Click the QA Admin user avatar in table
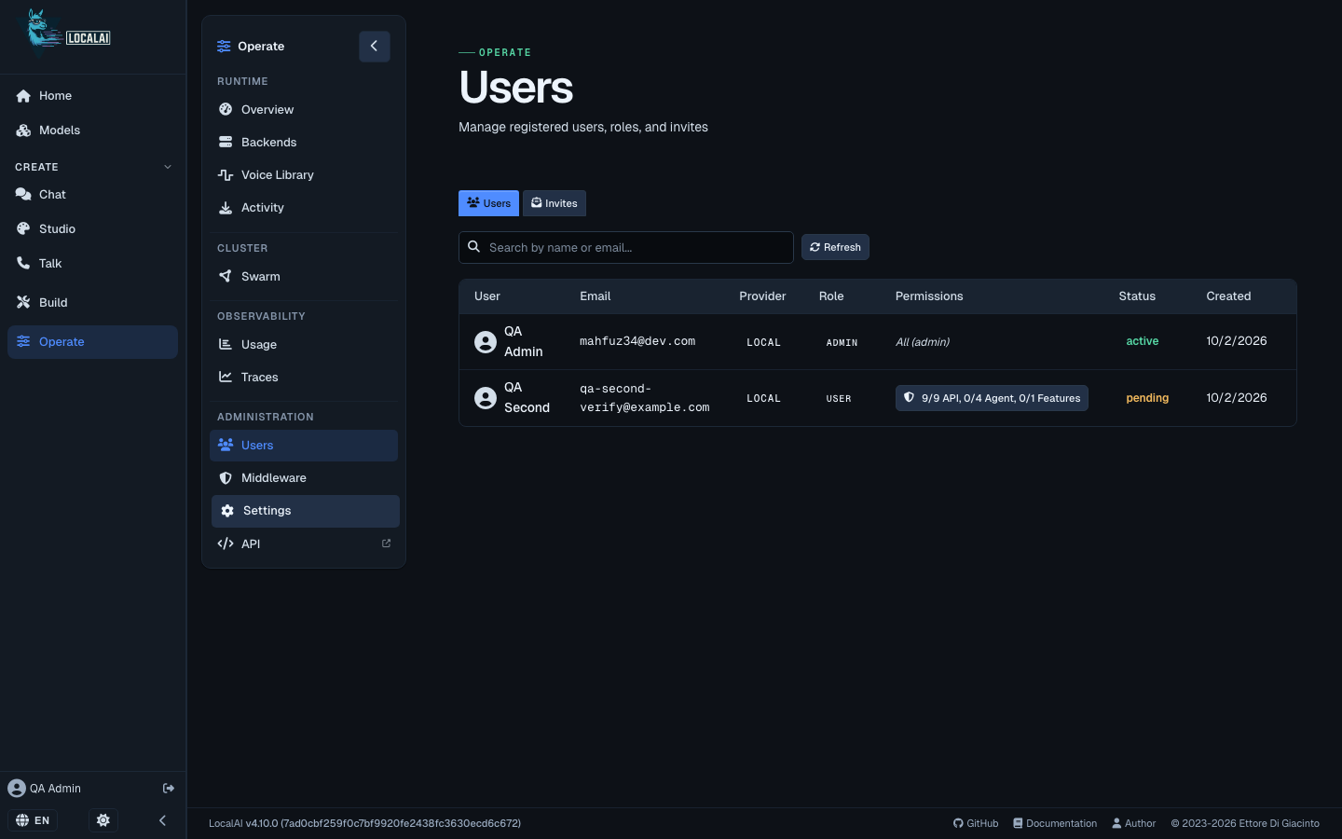1342x839 pixels. [x=486, y=342]
